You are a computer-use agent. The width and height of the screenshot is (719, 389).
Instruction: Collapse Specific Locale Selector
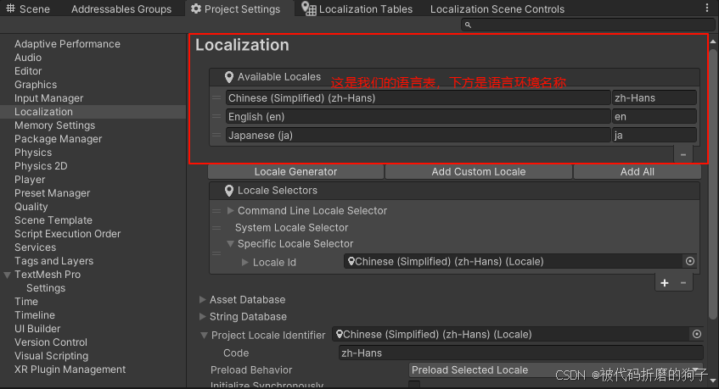[x=231, y=244]
